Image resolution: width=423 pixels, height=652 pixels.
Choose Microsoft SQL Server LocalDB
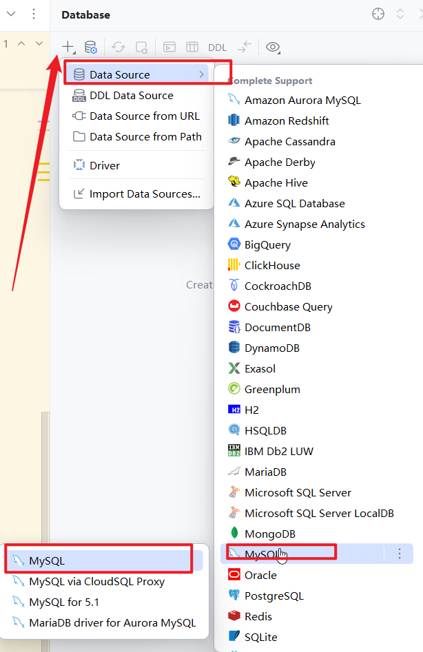coord(317,514)
